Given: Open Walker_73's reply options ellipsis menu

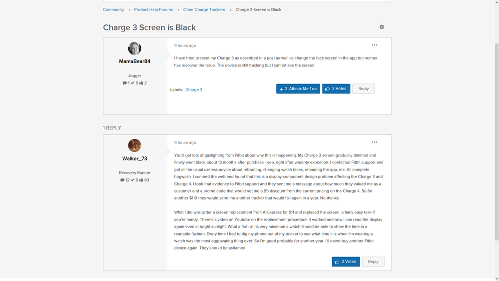Looking at the screenshot, I should click(x=374, y=142).
